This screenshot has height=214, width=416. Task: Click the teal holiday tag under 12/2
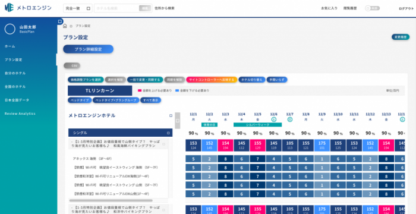(209, 124)
